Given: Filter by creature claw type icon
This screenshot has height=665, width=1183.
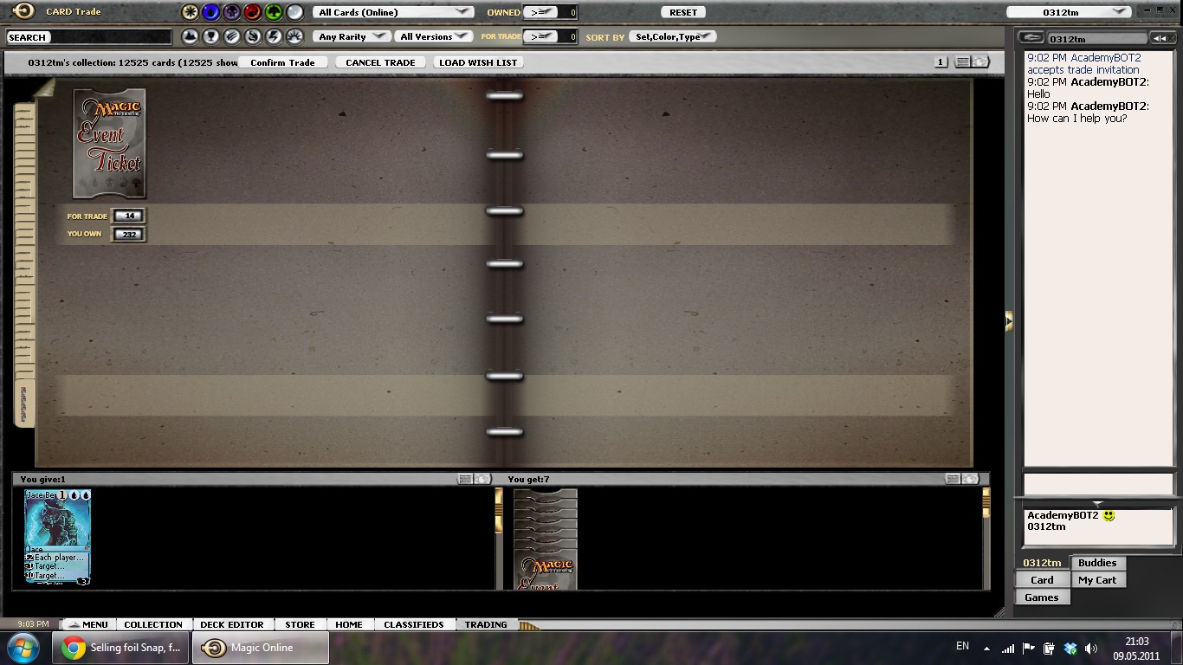Looking at the screenshot, I should coord(231,36).
